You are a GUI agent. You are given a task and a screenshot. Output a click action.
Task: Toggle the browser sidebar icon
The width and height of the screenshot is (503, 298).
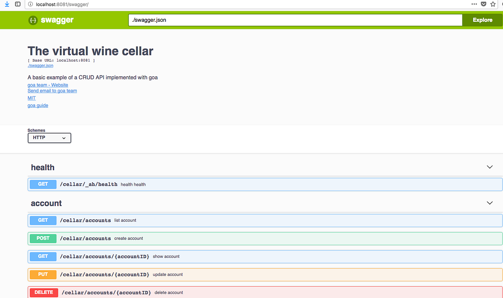tap(17, 4)
